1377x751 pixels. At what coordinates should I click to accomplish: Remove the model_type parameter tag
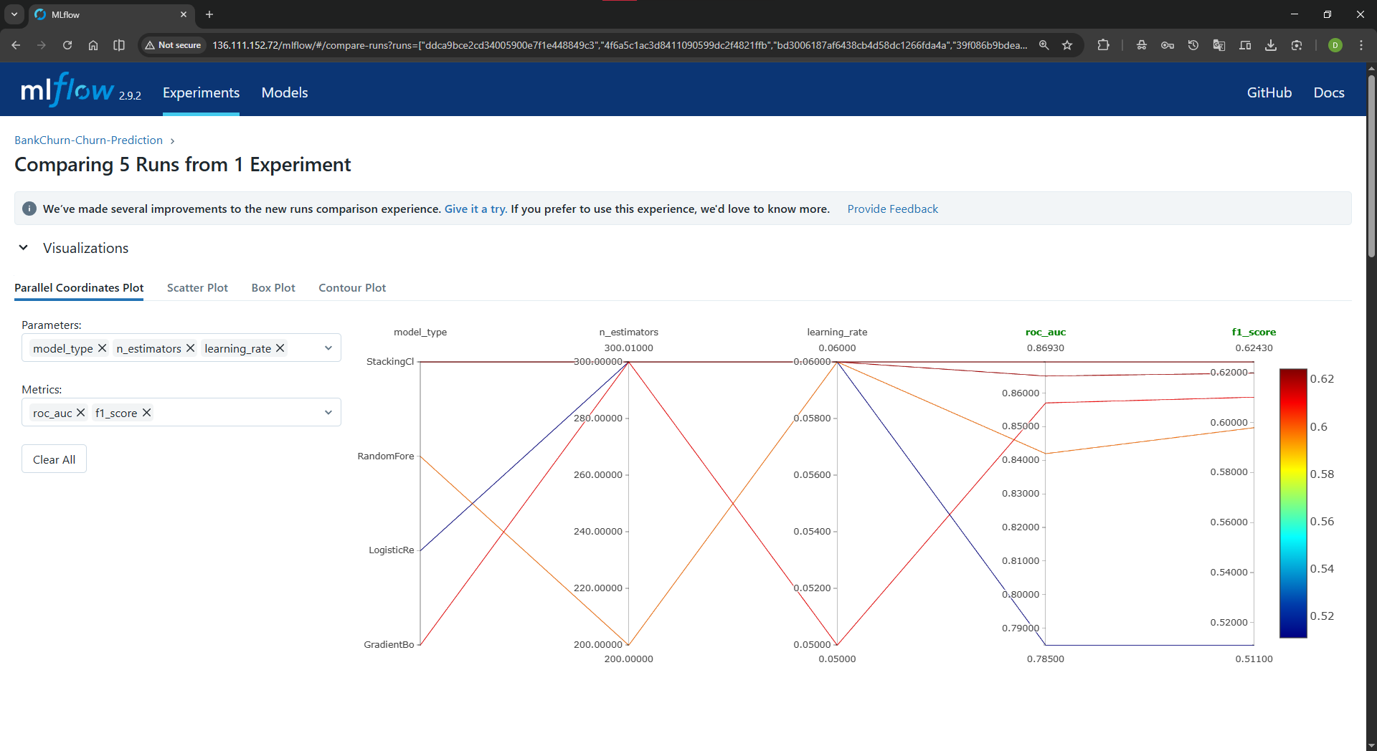click(x=102, y=348)
